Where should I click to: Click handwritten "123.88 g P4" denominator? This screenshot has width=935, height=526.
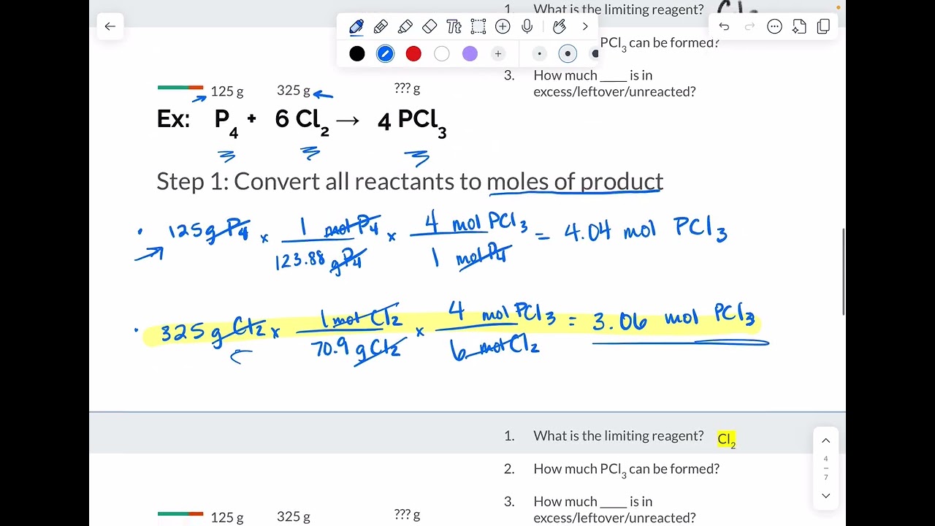tap(321, 259)
